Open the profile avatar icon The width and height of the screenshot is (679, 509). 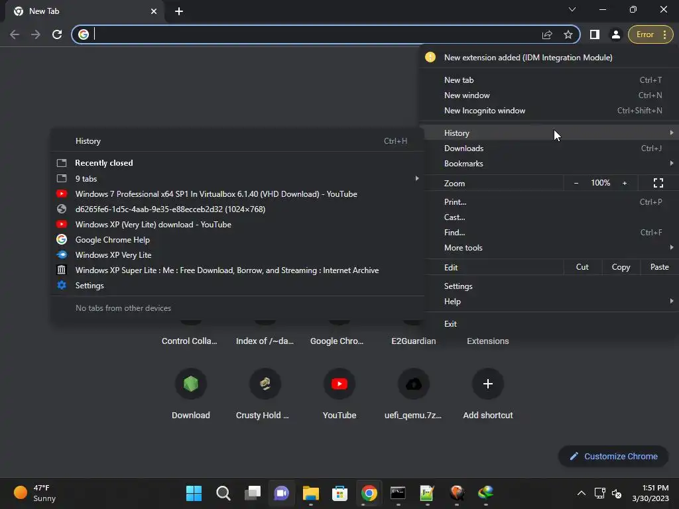(615, 34)
